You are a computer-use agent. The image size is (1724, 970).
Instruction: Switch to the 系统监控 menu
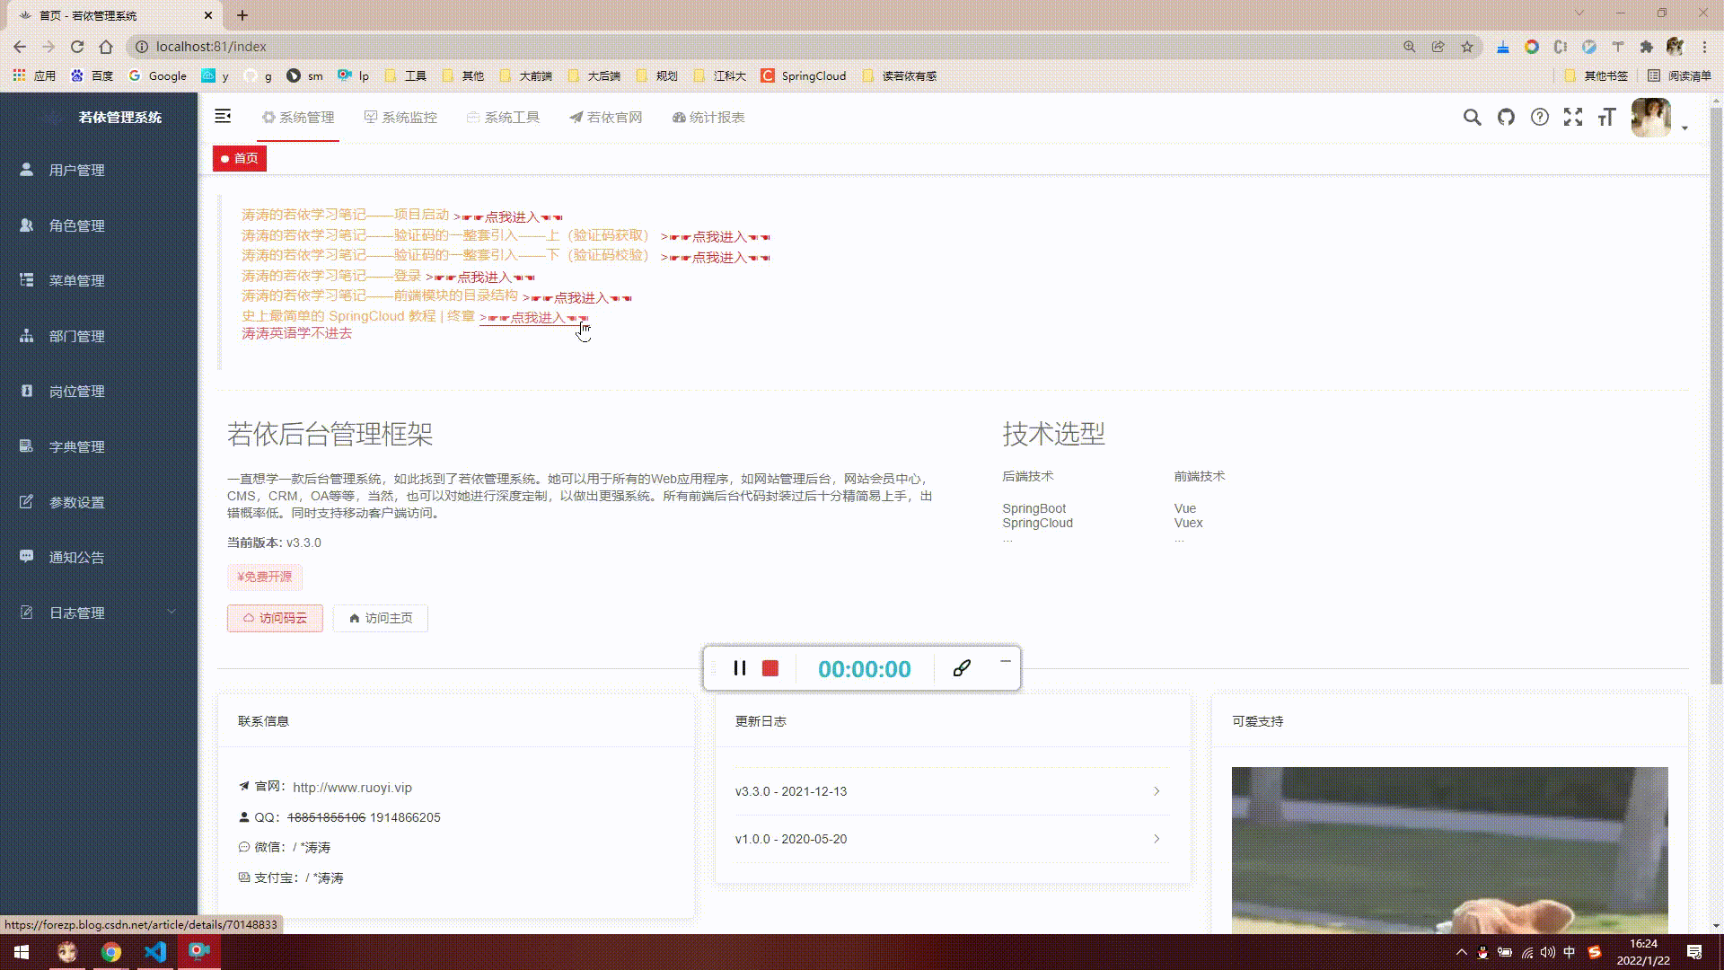tap(401, 117)
